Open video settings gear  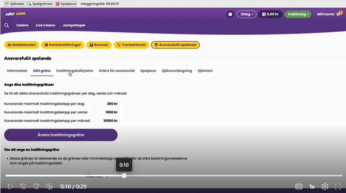tap(325, 187)
